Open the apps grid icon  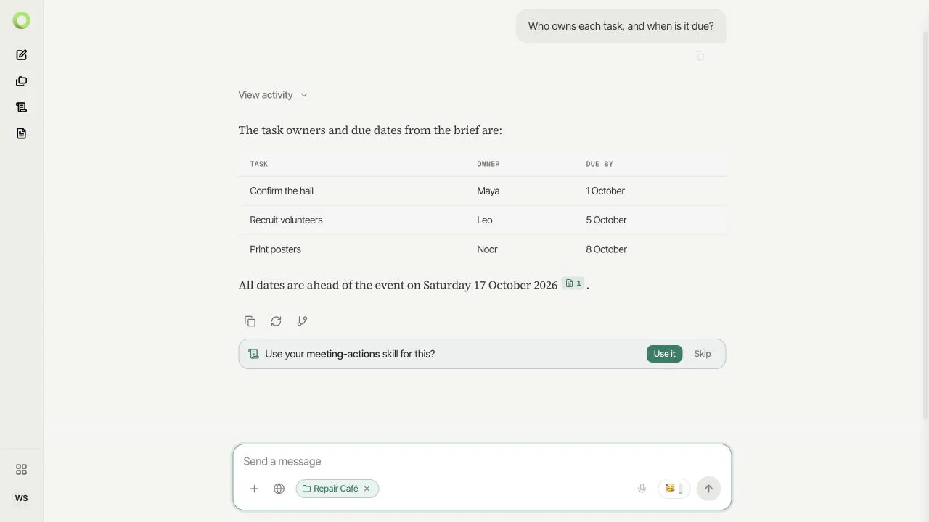21,470
